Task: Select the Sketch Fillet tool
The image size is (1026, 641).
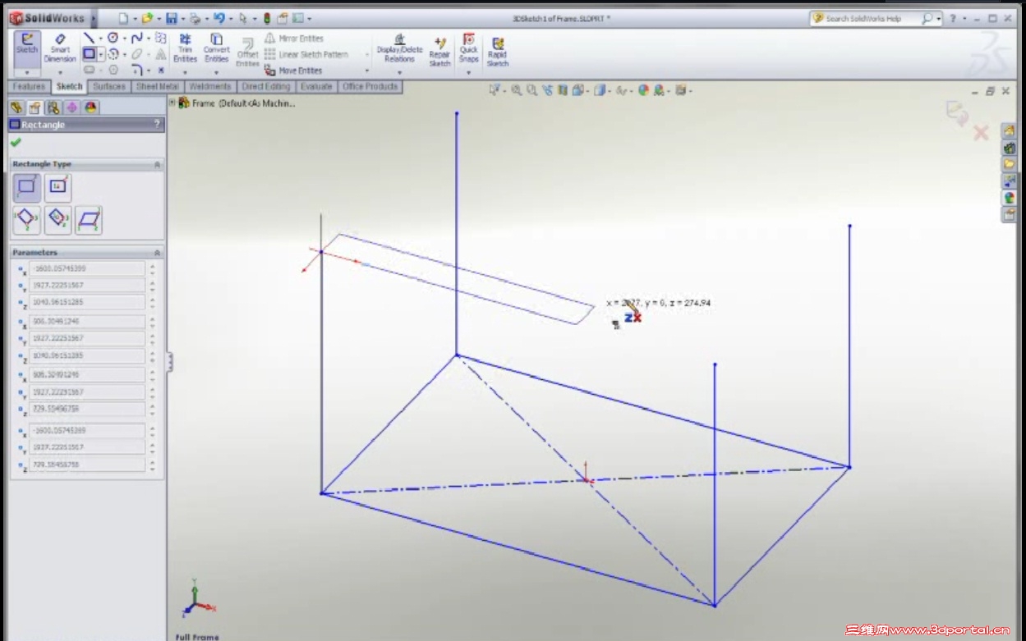Action: [136, 70]
